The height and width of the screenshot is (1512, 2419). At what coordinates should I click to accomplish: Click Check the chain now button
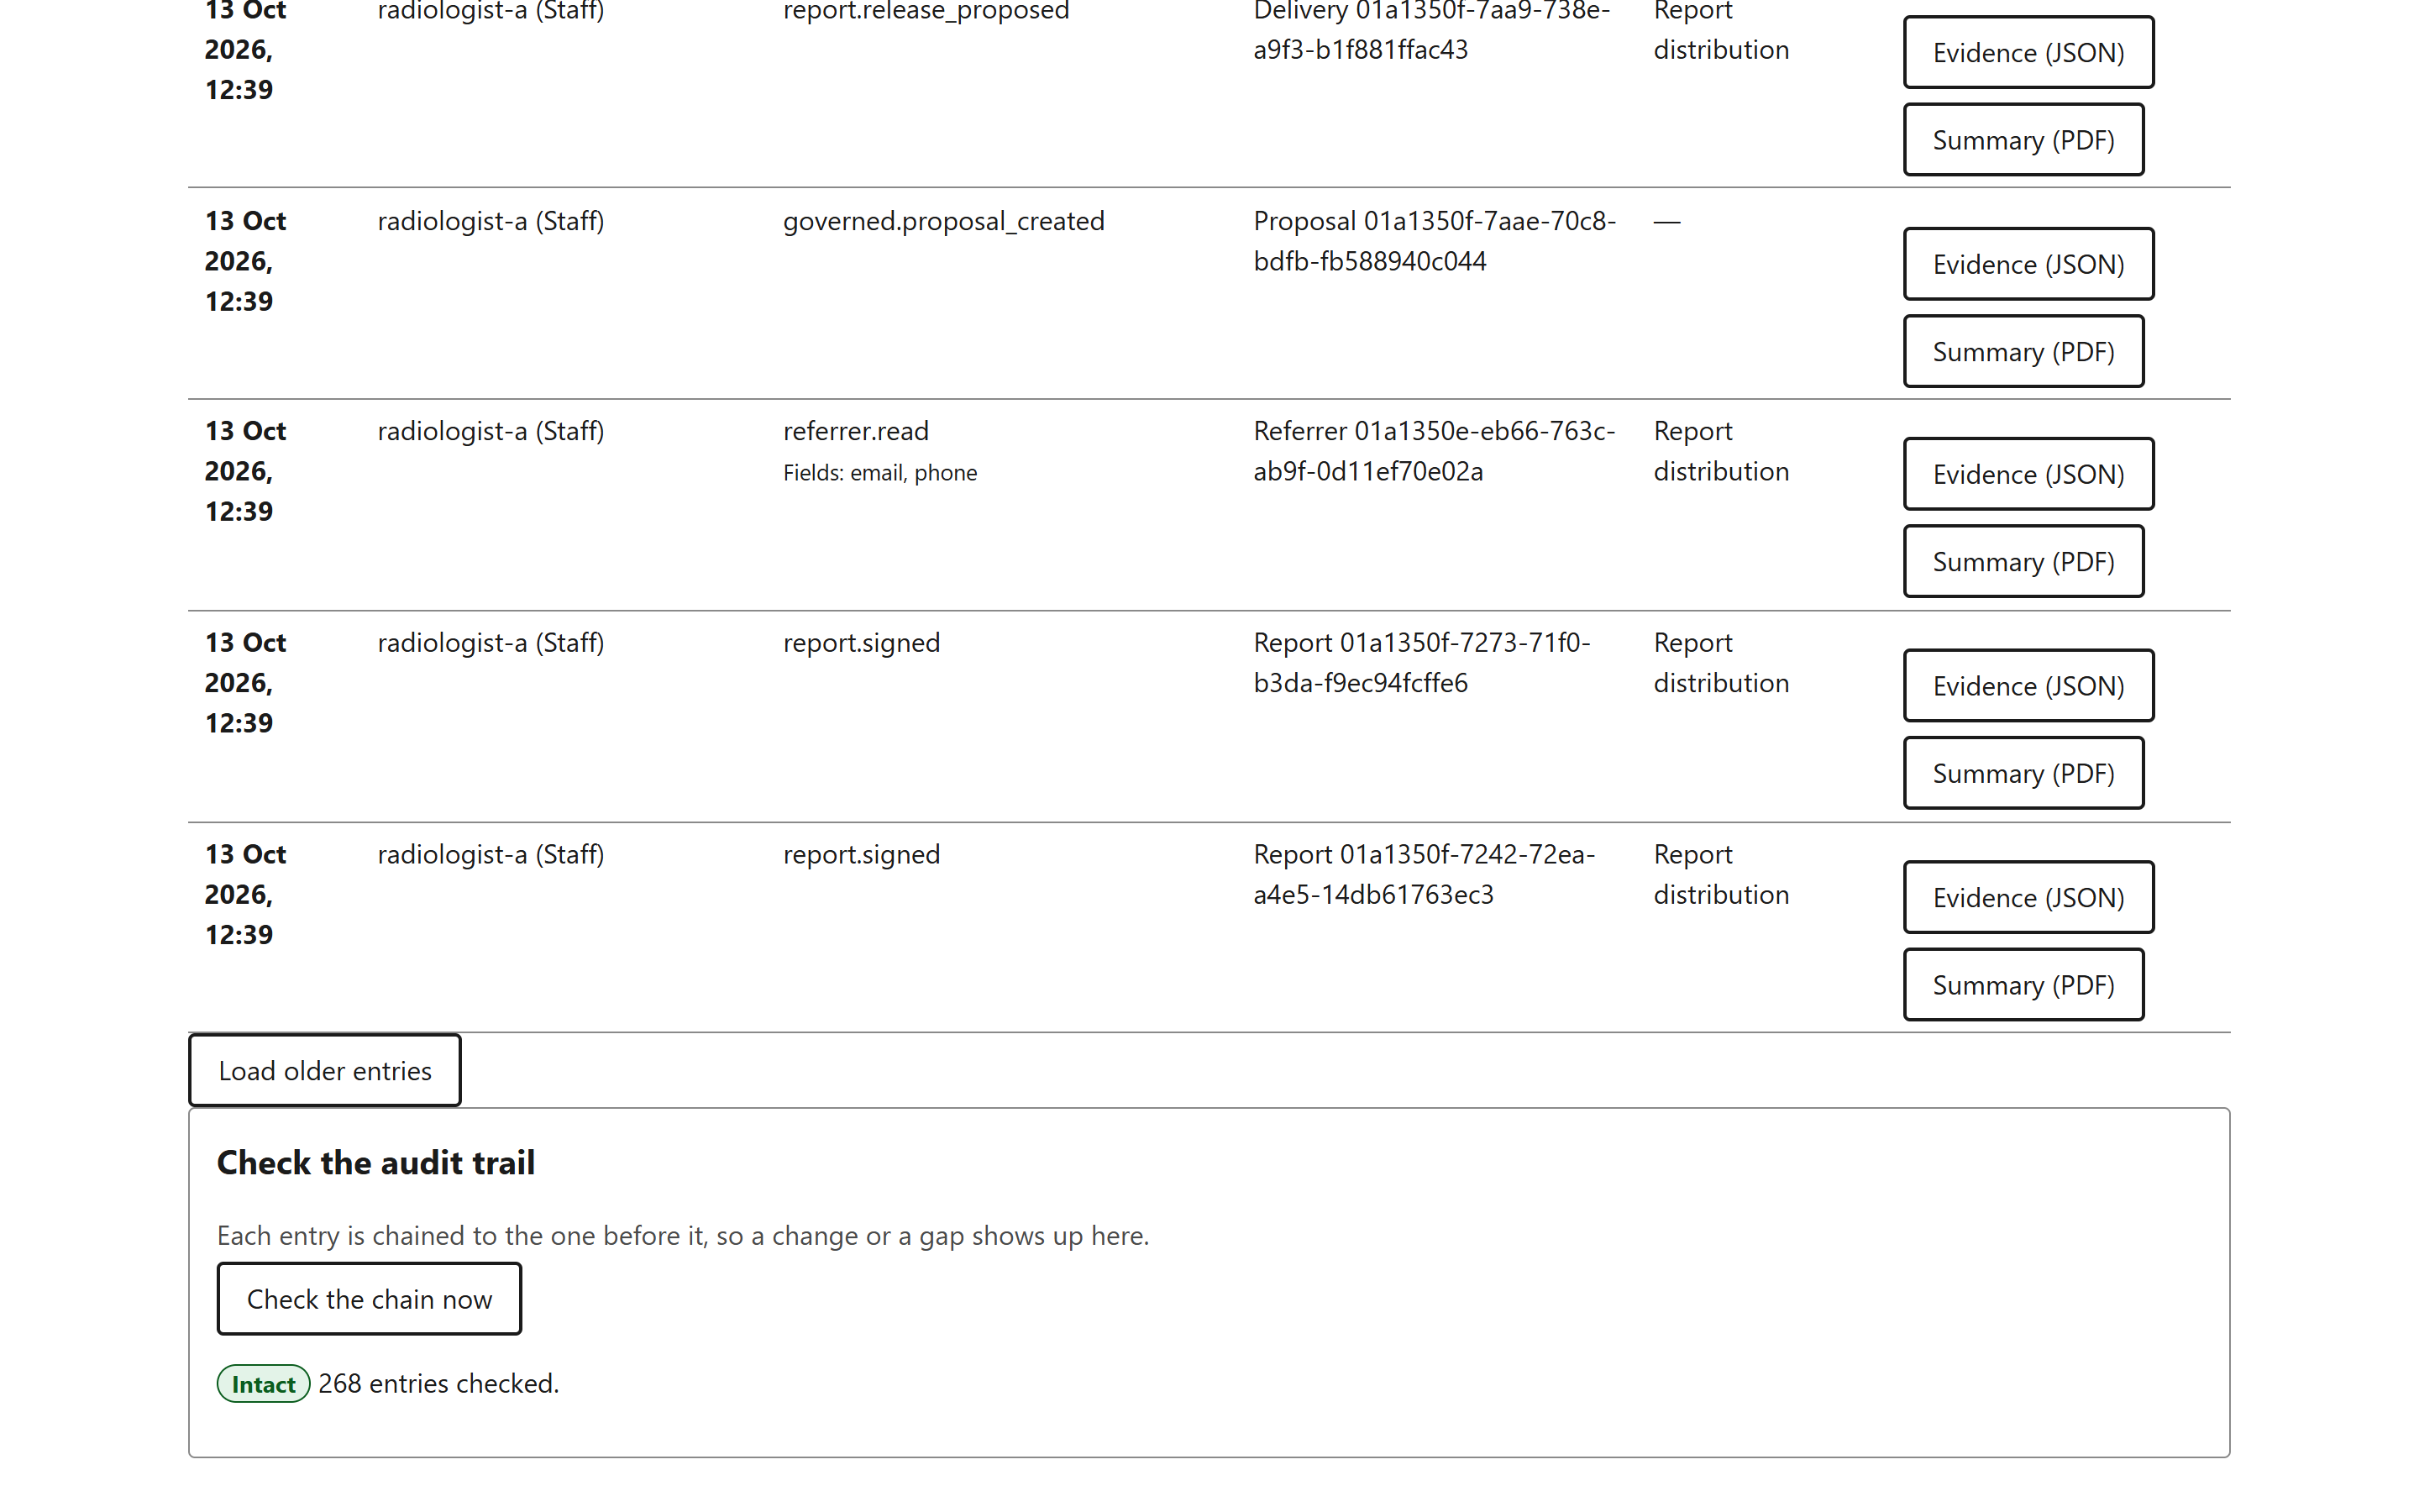(369, 1298)
